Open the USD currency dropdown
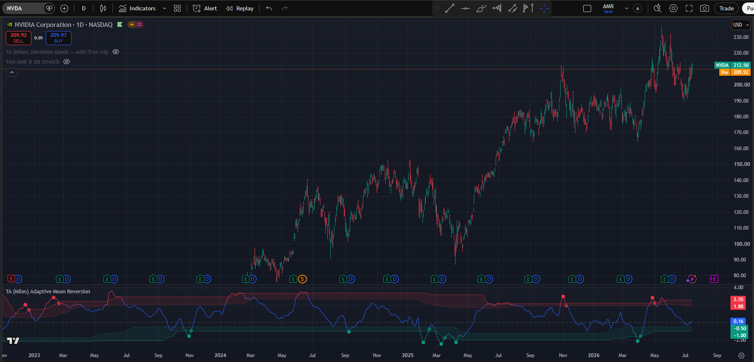This screenshot has height=362, width=754. pos(741,25)
